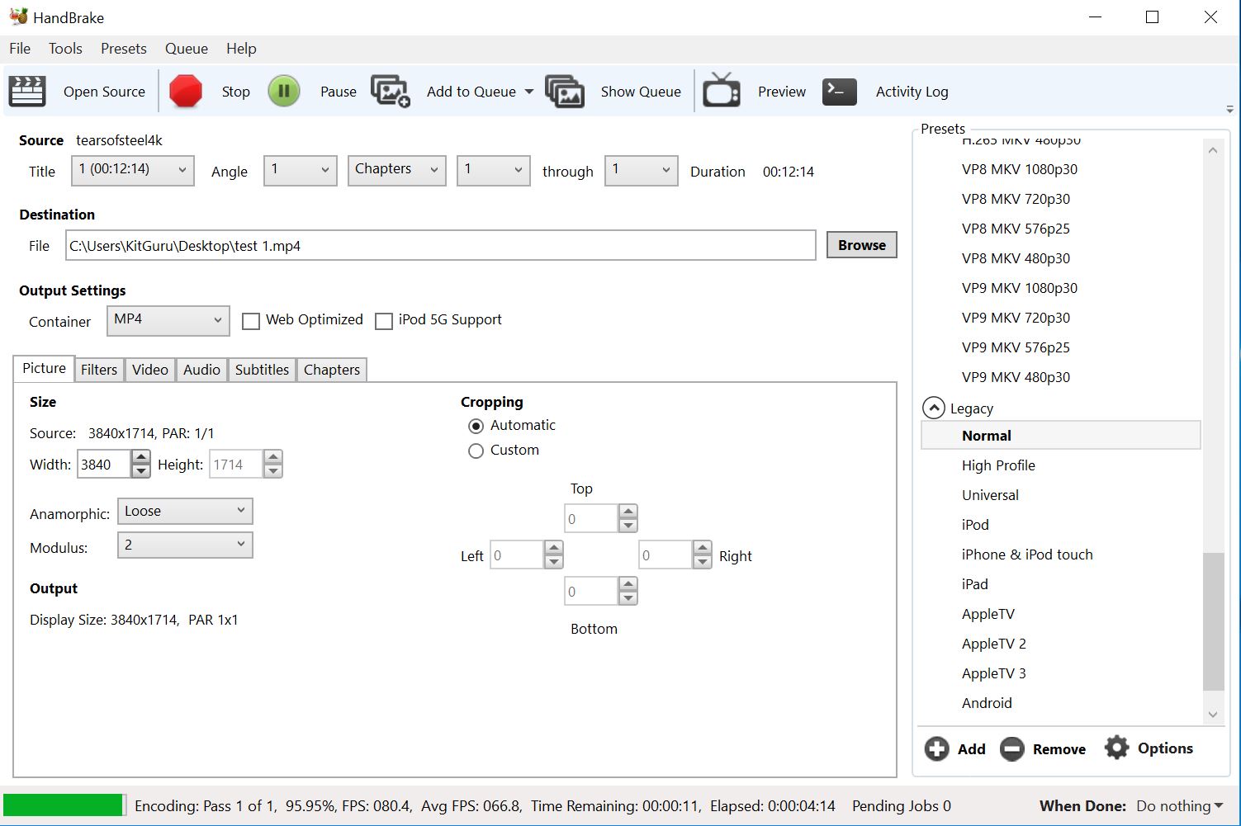Open the When Done dropdown

[x=1179, y=805]
